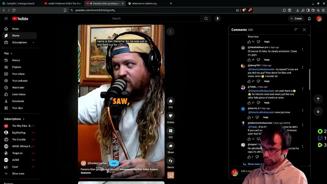
Task: Open options for Tideki_ comment
Action: click(x=303, y=89)
